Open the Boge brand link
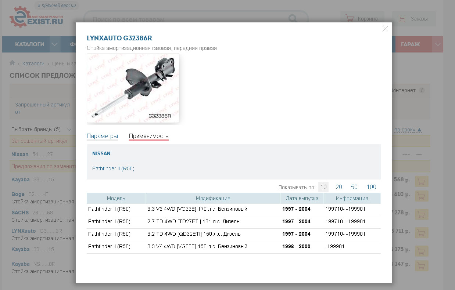 pos(18,194)
